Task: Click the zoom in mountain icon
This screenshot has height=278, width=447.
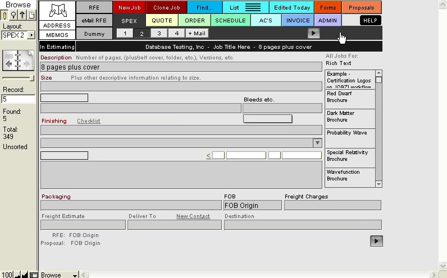Action: click(x=25, y=275)
